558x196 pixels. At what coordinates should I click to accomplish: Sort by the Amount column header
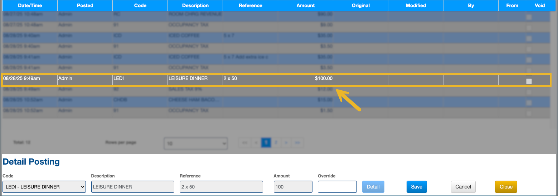pyautogui.click(x=305, y=5)
